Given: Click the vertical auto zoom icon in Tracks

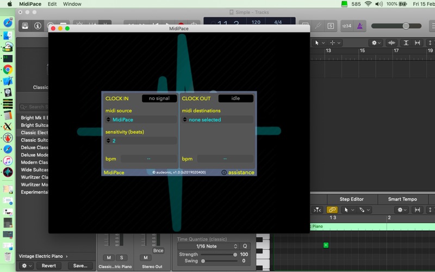Looking at the screenshot, I should [406, 43].
